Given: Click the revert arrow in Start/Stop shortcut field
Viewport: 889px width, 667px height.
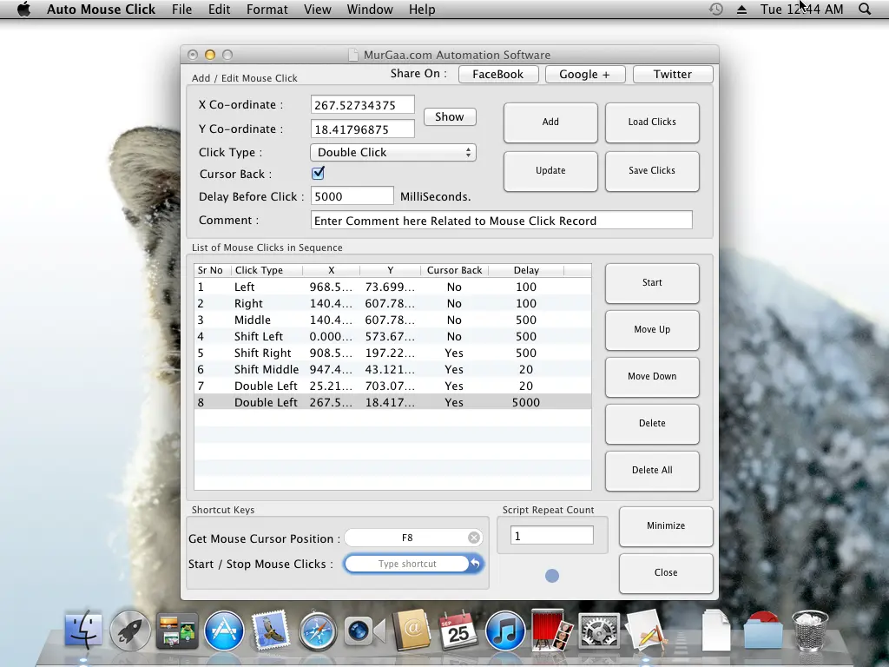Looking at the screenshot, I should click(475, 564).
